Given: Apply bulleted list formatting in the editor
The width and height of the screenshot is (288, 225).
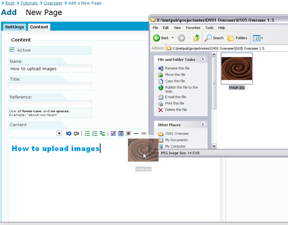Looking at the screenshot, I should (x=95, y=133).
